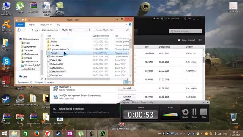Sort uninstaller list by Size column
The height and width of the screenshot is (137, 243).
coord(147,47)
